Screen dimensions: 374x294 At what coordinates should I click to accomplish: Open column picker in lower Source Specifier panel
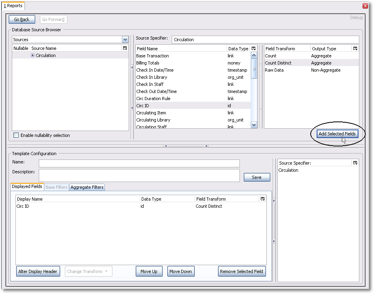click(x=355, y=163)
